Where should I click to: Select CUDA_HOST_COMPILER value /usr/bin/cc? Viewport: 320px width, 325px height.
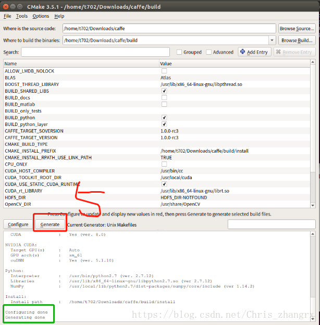(x=171, y=171)
